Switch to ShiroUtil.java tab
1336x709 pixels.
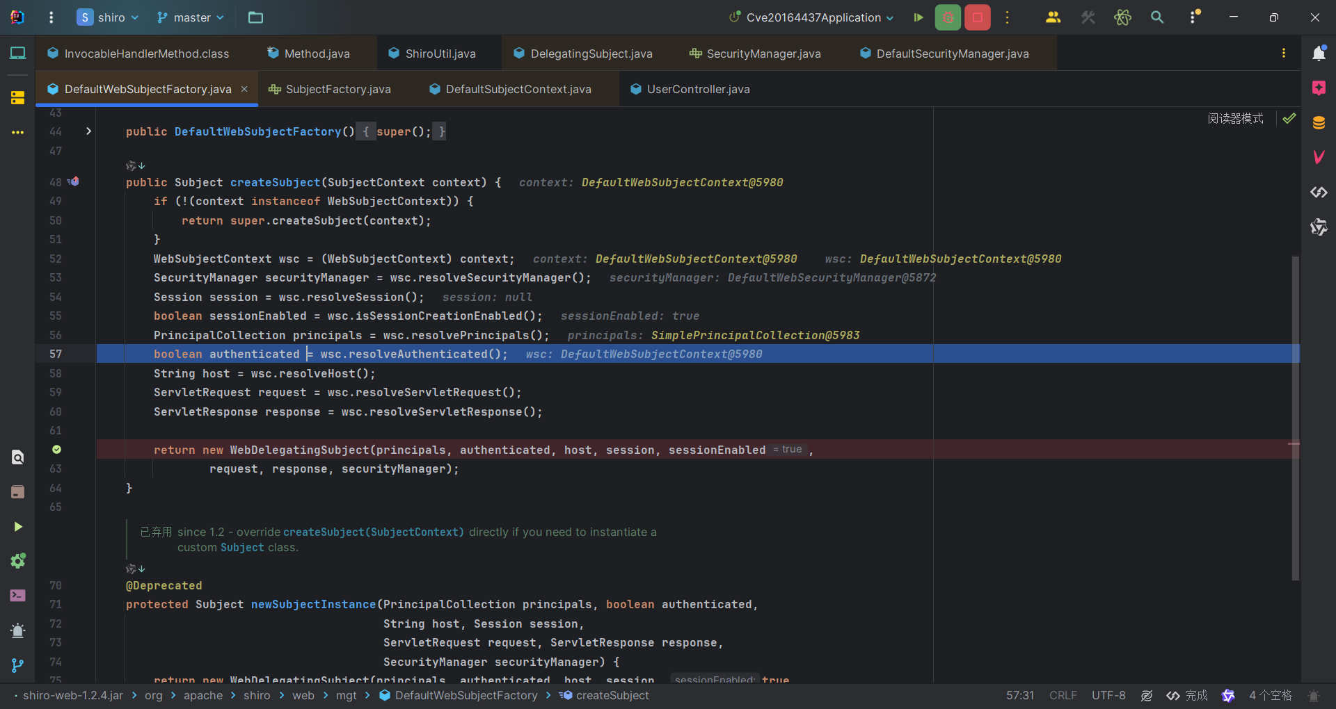pos(432,54)
